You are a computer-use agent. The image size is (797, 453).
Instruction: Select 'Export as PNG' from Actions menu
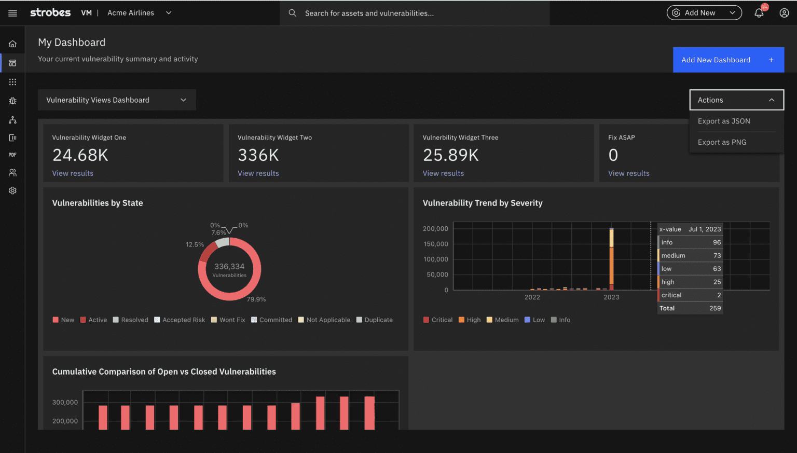point(722,142)
